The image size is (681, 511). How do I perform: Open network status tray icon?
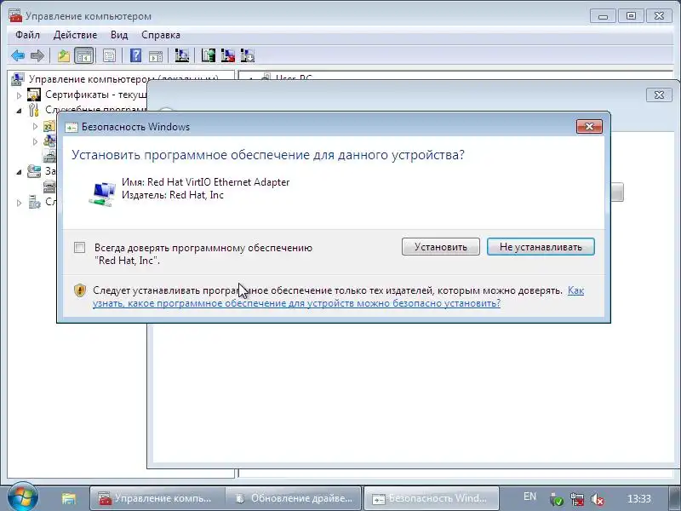[x=577, y=499]
